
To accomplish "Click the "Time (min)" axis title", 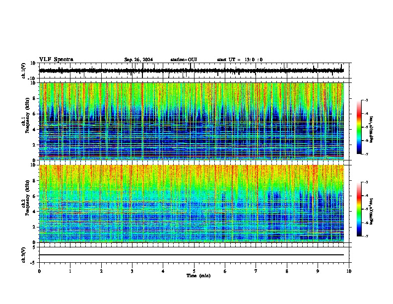I will 198,276.
